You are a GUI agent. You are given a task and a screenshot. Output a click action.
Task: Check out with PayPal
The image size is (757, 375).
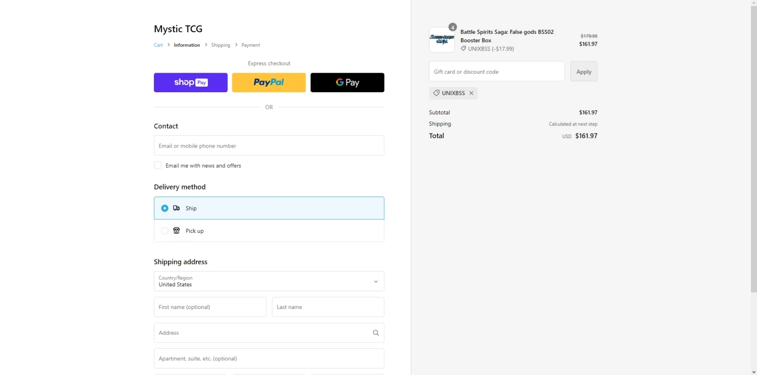pyautogui.click(x=269, y=83)
